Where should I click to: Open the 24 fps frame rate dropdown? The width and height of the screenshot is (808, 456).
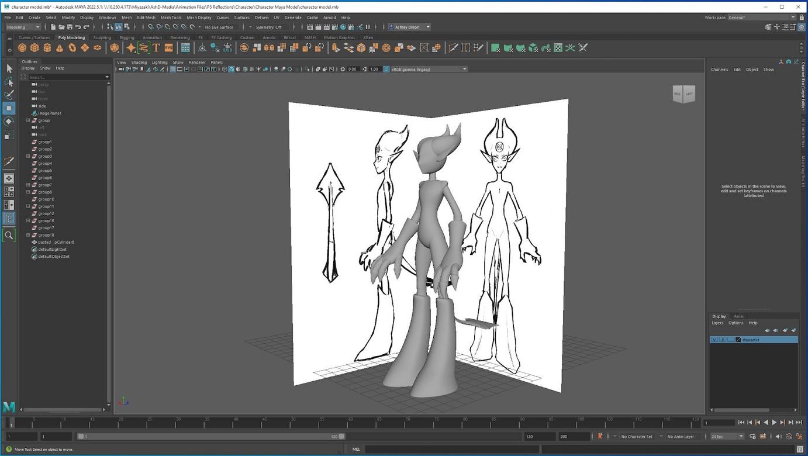point(727,436)
